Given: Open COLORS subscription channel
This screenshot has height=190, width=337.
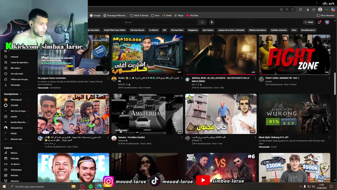Looking at the screenshot, I should 14,105.
